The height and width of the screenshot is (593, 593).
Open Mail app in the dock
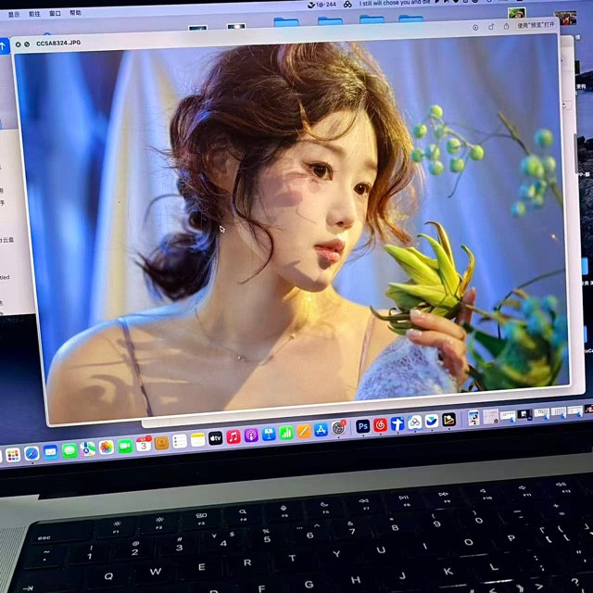tap(51, 452)
